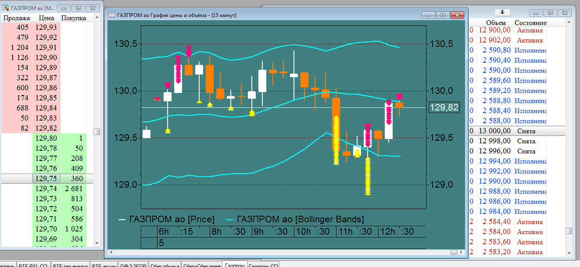Click the Покупка column header

74,18
